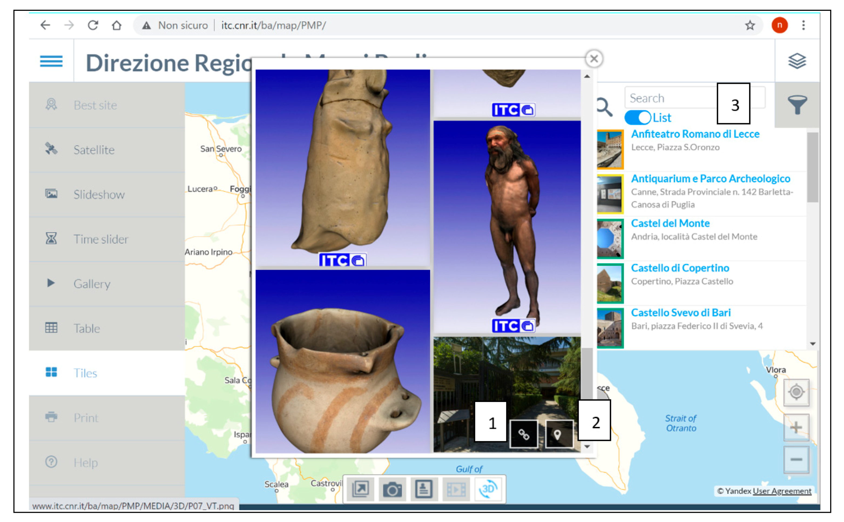844x522 pixels.
Task: Click the camera photo icon
Action: coord(392,490)
